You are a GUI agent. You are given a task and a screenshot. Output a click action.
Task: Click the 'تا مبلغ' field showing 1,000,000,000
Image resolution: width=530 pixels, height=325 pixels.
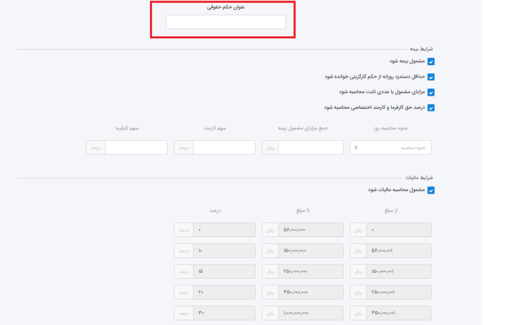tap(311, 313)
